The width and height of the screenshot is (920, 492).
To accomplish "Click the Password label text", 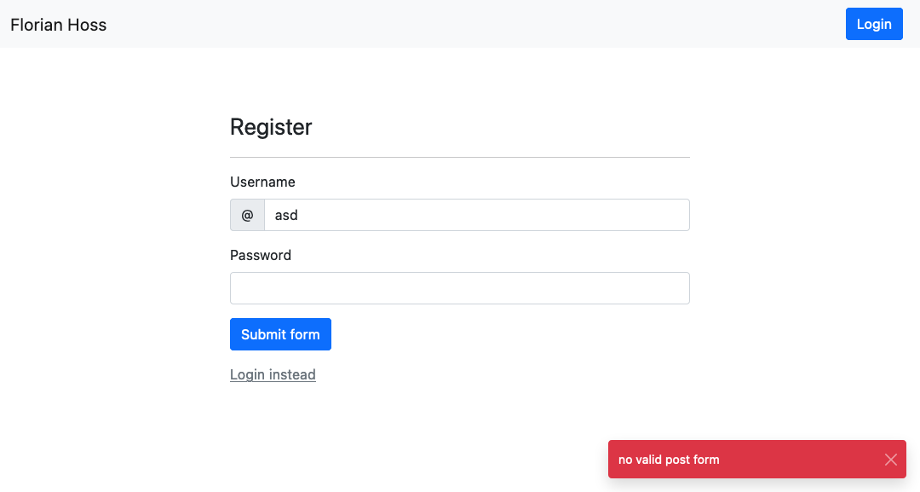I will click(261, 256).
